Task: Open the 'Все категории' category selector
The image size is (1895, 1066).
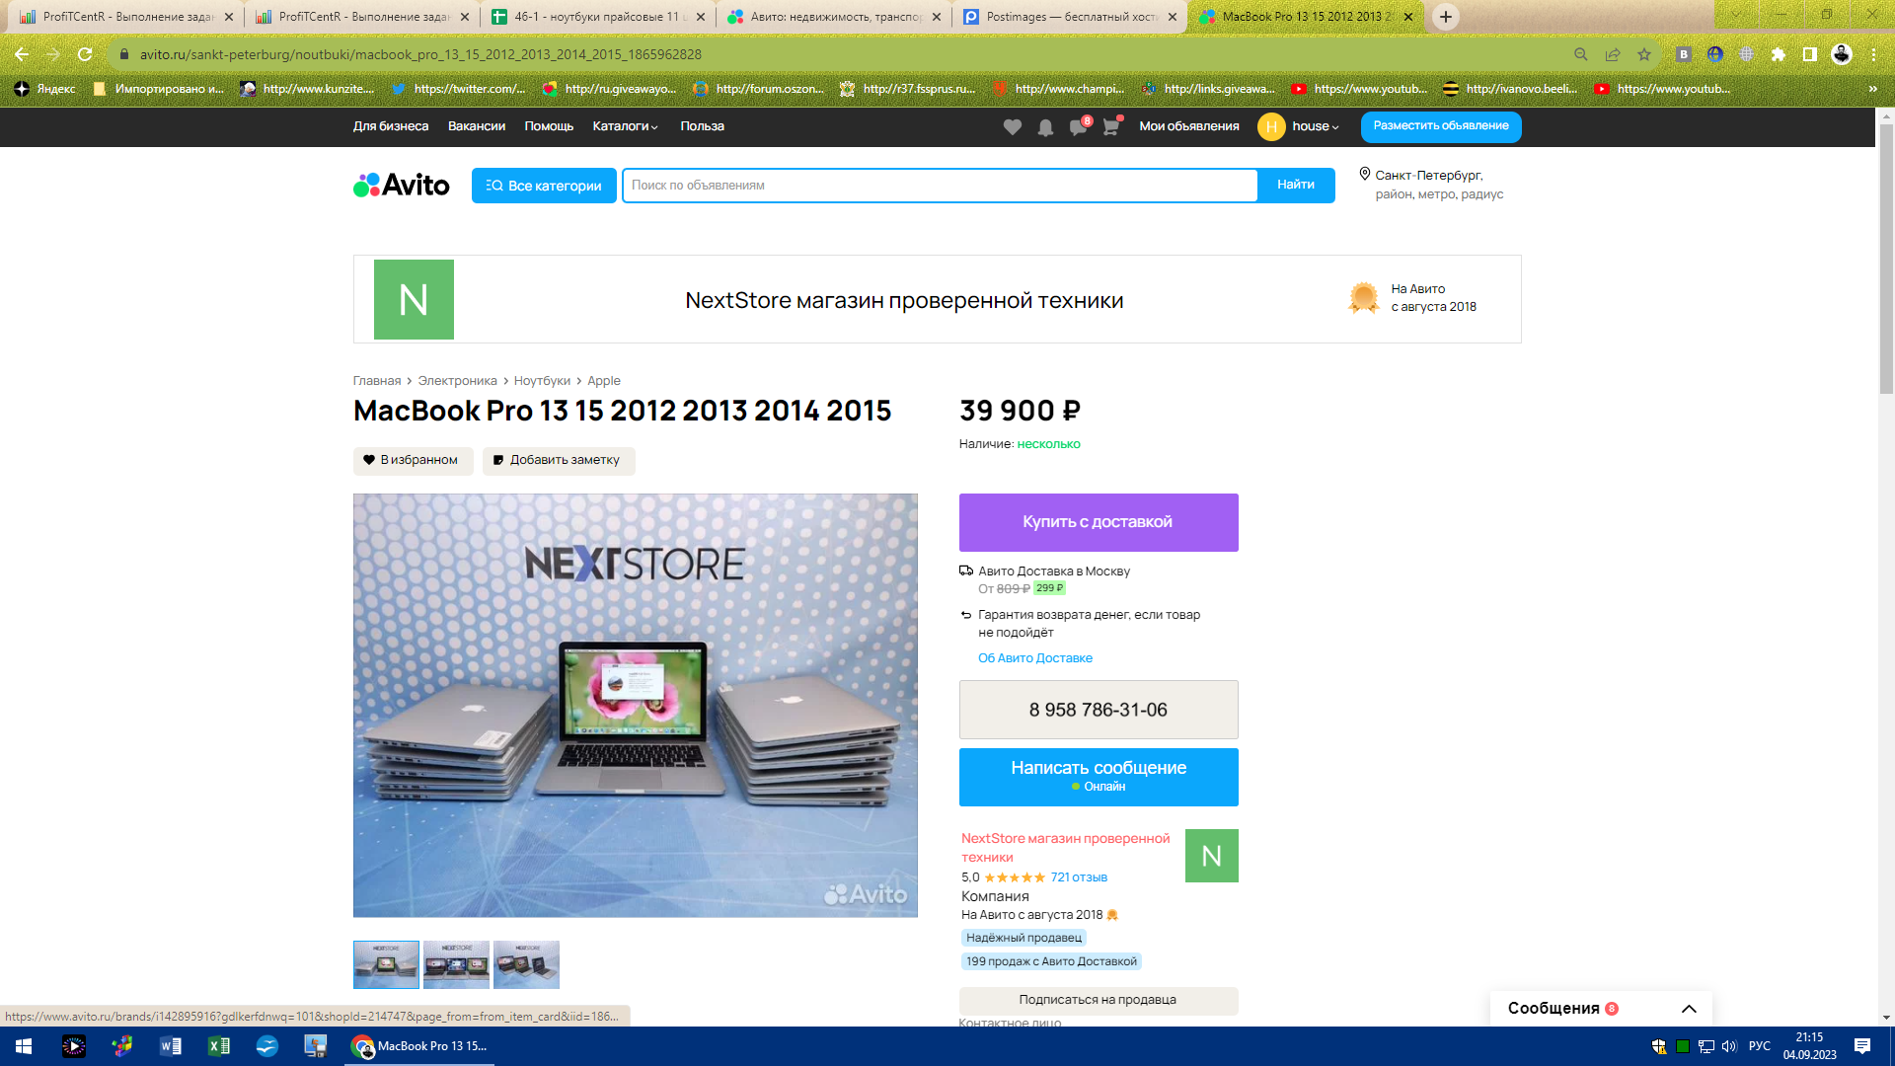Action: (544, 185)
